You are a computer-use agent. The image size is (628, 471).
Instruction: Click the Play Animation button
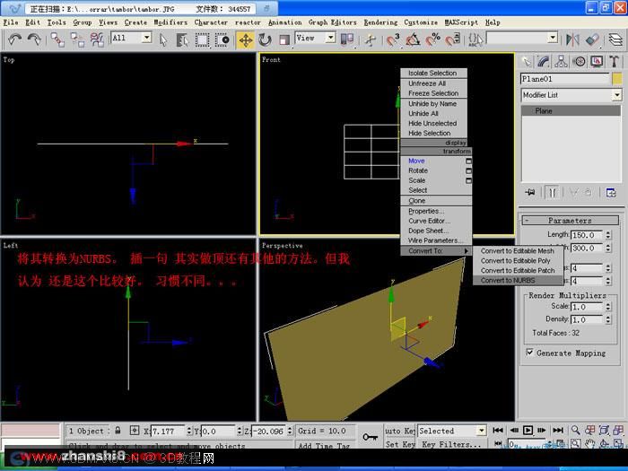point(528,430)
